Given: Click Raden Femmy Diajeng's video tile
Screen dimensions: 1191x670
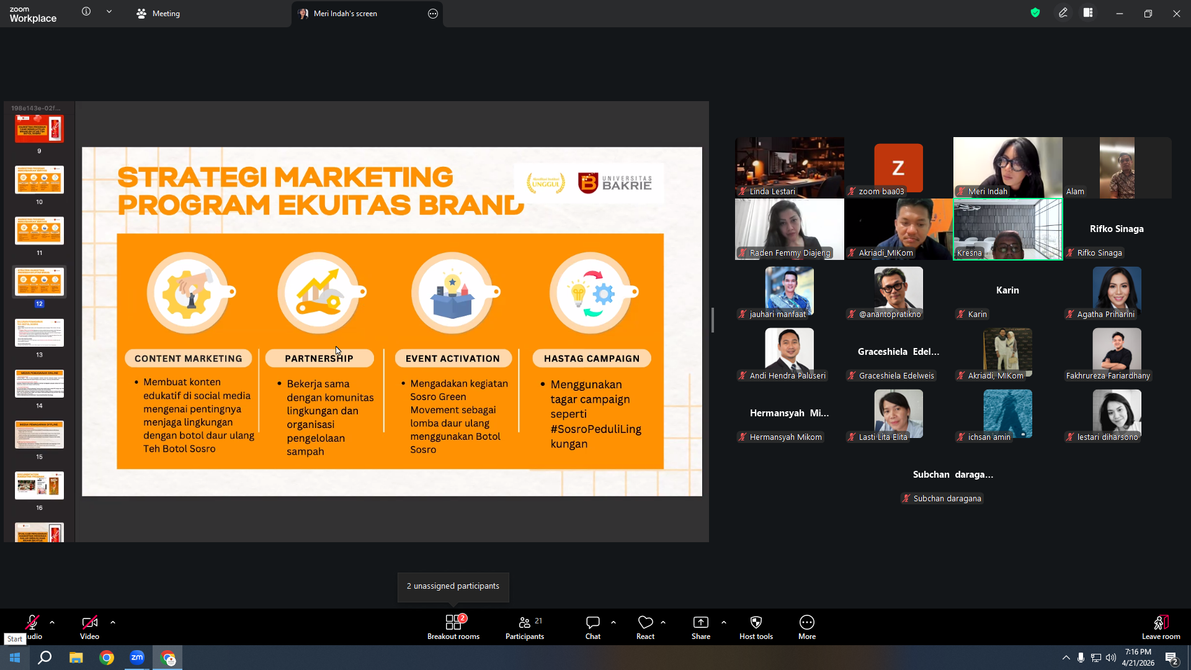Looking at the screenshot, I should [790, 229].
